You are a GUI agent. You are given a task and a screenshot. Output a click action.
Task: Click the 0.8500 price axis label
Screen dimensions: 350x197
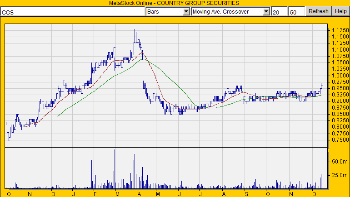click(340, 114)
